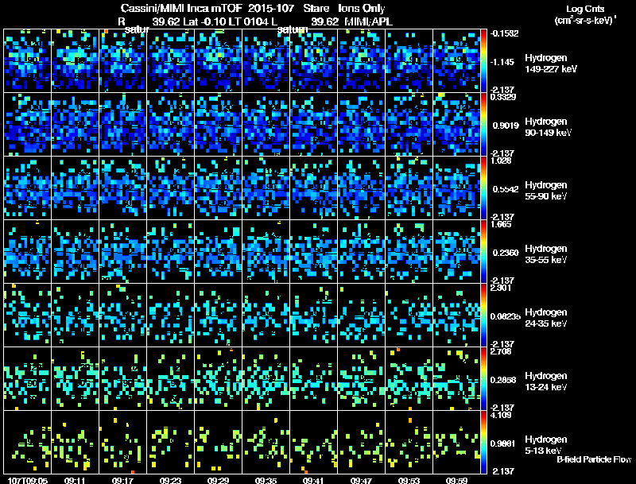Select the 'Hydrogen 5-13 keV' row label

(x=546, y=445)
